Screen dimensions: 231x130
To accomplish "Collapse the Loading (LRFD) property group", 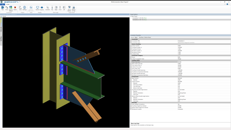I will point(131,60).
